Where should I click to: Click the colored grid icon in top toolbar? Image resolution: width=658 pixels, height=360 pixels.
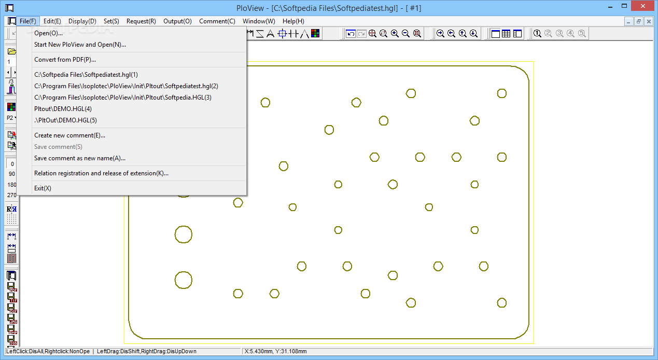point(315,34)
